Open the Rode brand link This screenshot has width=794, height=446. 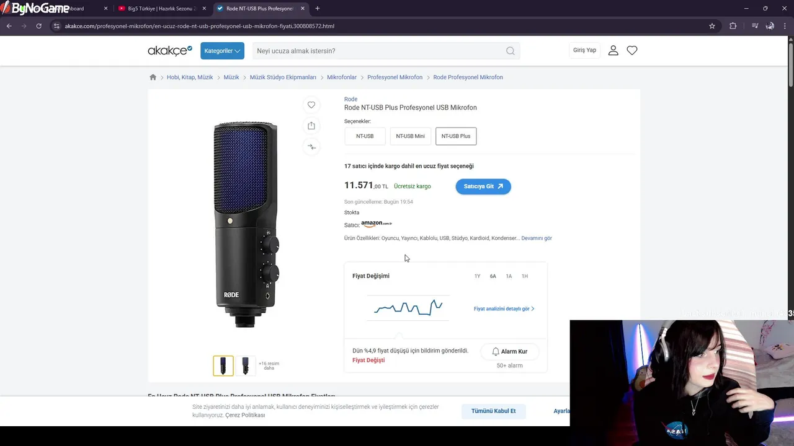(350, 99)
